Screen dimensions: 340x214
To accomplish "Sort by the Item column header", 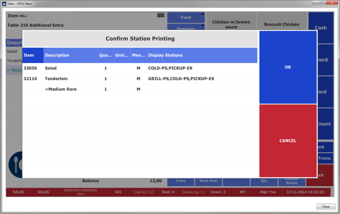I will coord(33,55).
